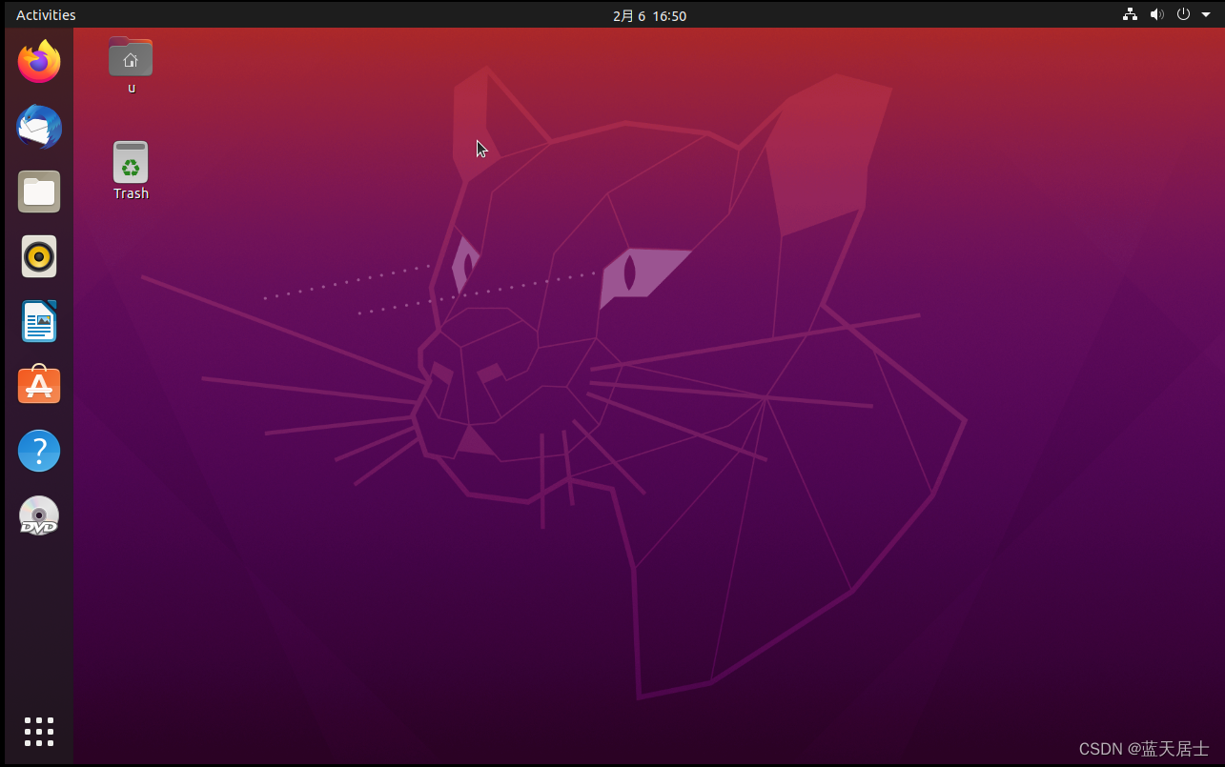Mute audio via the speaker icon
Screen dimensions: 1225x767
1156,14
